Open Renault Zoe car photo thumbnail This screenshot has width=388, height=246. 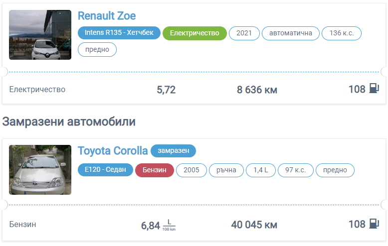(x=40, y=35)
